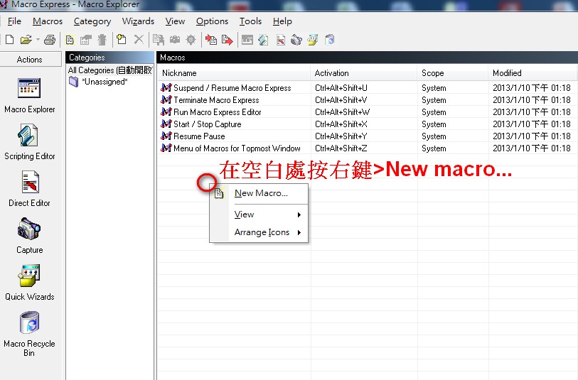Image resolution: width=578 pixels, height=380 pixels.
Task: Click the Ctrl+Alt+Shift+U activation cell
Action: (x=341, y=87)
